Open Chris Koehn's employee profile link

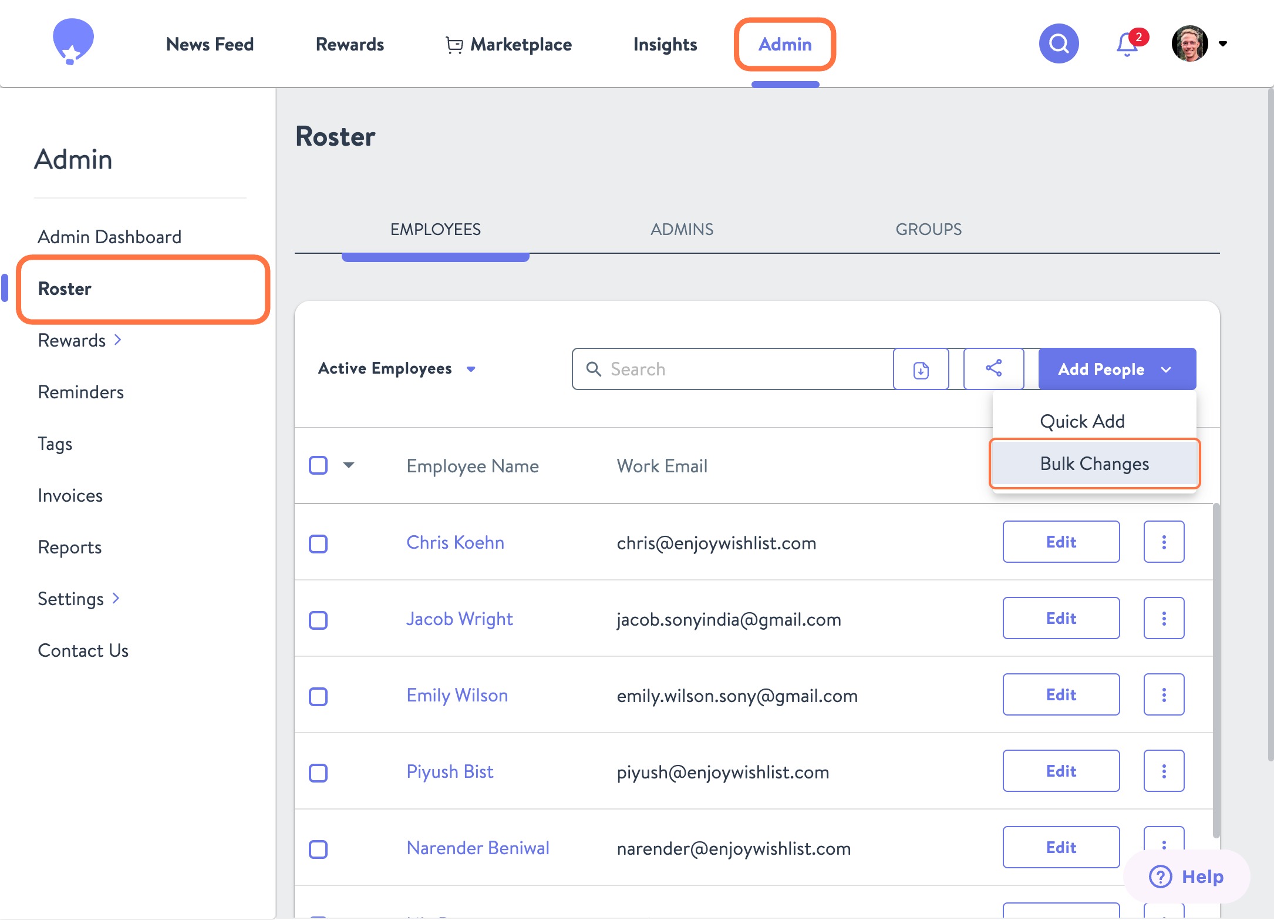pyautogui.click(x=455, y=542)
